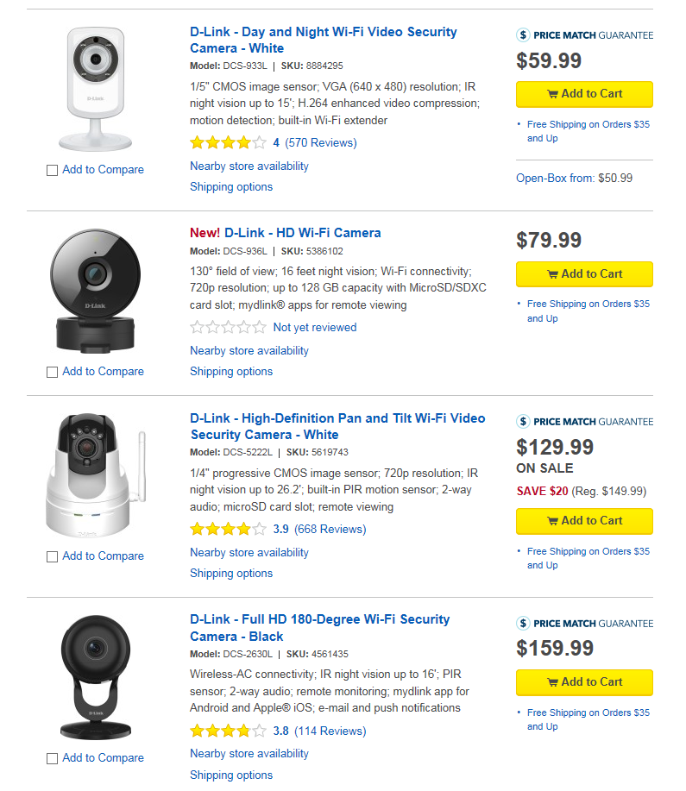Screen dimensions: 686x791
Task: Click star rating of 180-Degree camera
Action: point(228,731)
